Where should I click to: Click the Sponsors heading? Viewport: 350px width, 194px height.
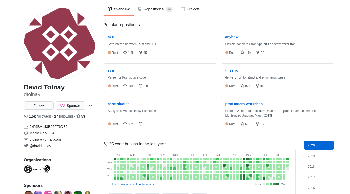(x=33, y=186)
